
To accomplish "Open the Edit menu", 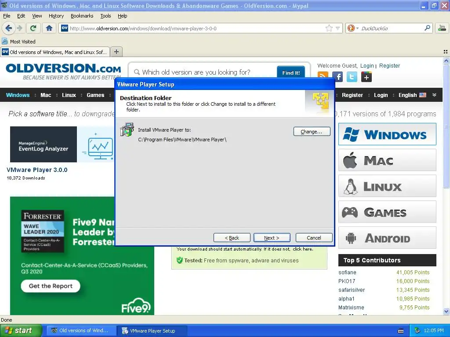I will pyautogui.click(x=21, y=16).
